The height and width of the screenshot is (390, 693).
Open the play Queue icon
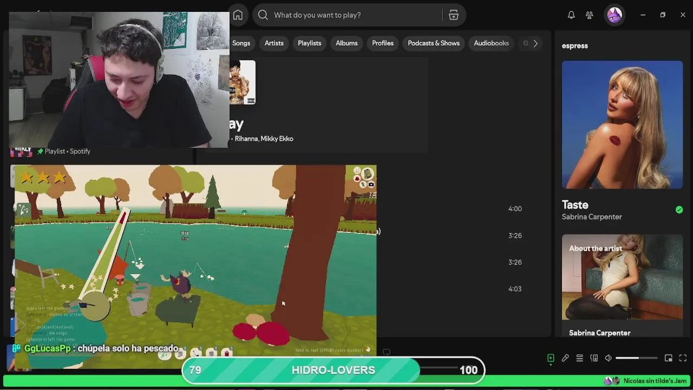point(579,358)
